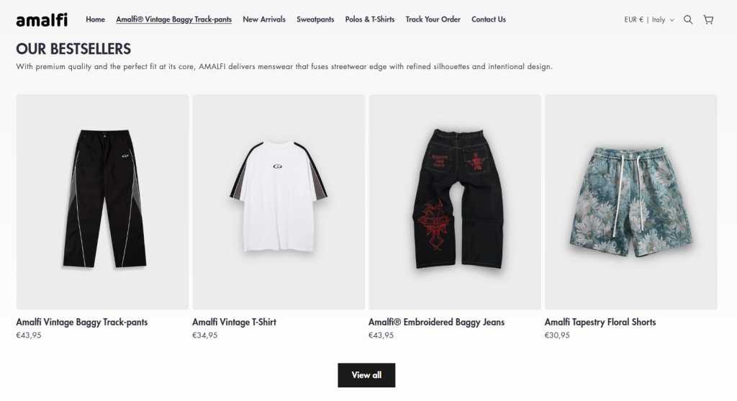Screen dimensions: 737x401
Task: Click Amalfi Vintage Baggy Track-pants title link
Action: click(x=82, y=322)
